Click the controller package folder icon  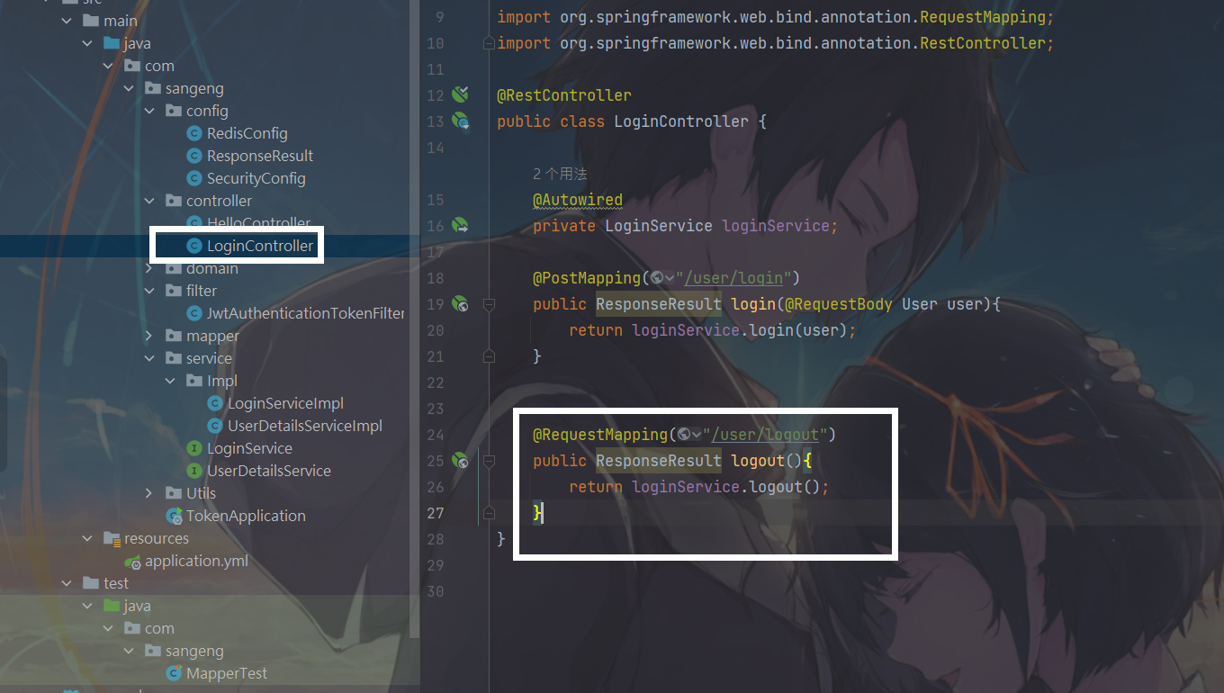[x=174, y=201]
